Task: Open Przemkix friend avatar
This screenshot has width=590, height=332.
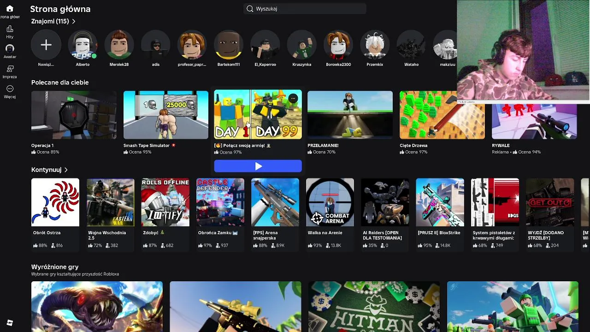Action: pos(375,45)
